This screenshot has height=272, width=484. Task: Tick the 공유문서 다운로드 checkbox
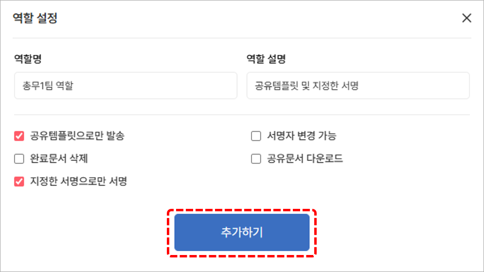(256, 159)
